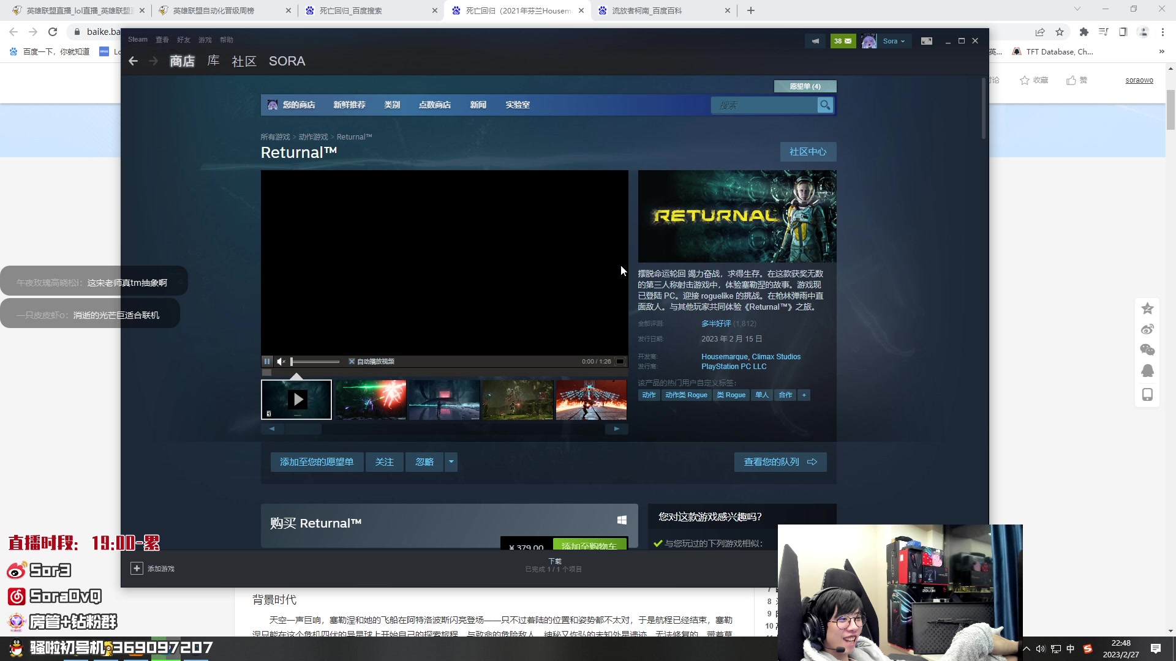Viewport: 1176px width, 661px height.
Task: Share to Weibo from Baike sidebar
Action: (x=1147, y=329)
